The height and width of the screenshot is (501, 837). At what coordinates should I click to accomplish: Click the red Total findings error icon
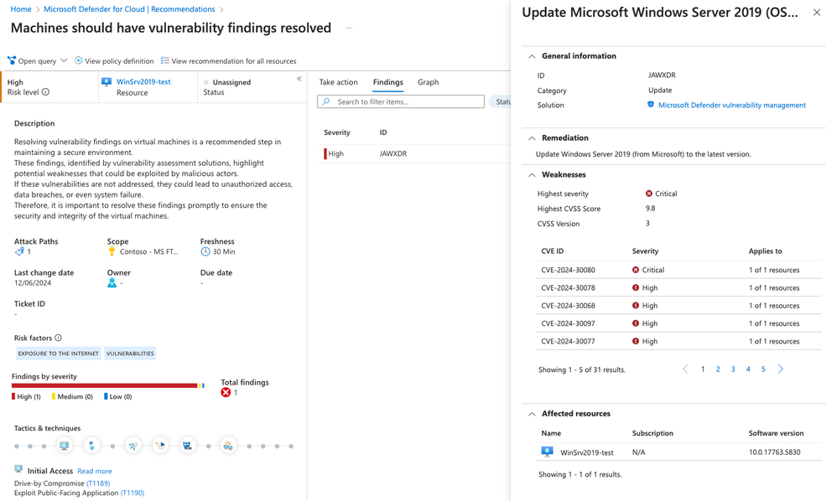tap(226, 392)
